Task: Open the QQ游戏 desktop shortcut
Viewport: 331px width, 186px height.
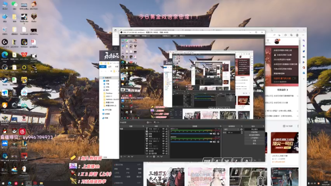Action: (14, 169)
